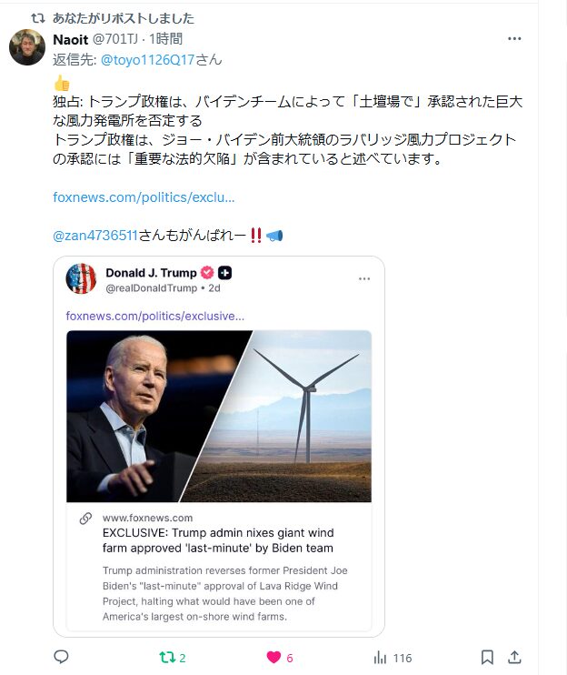Viewport: 567px width, 675px height.
Task: Open embedded Trump post's ellipsis menu
Action: 364,279
